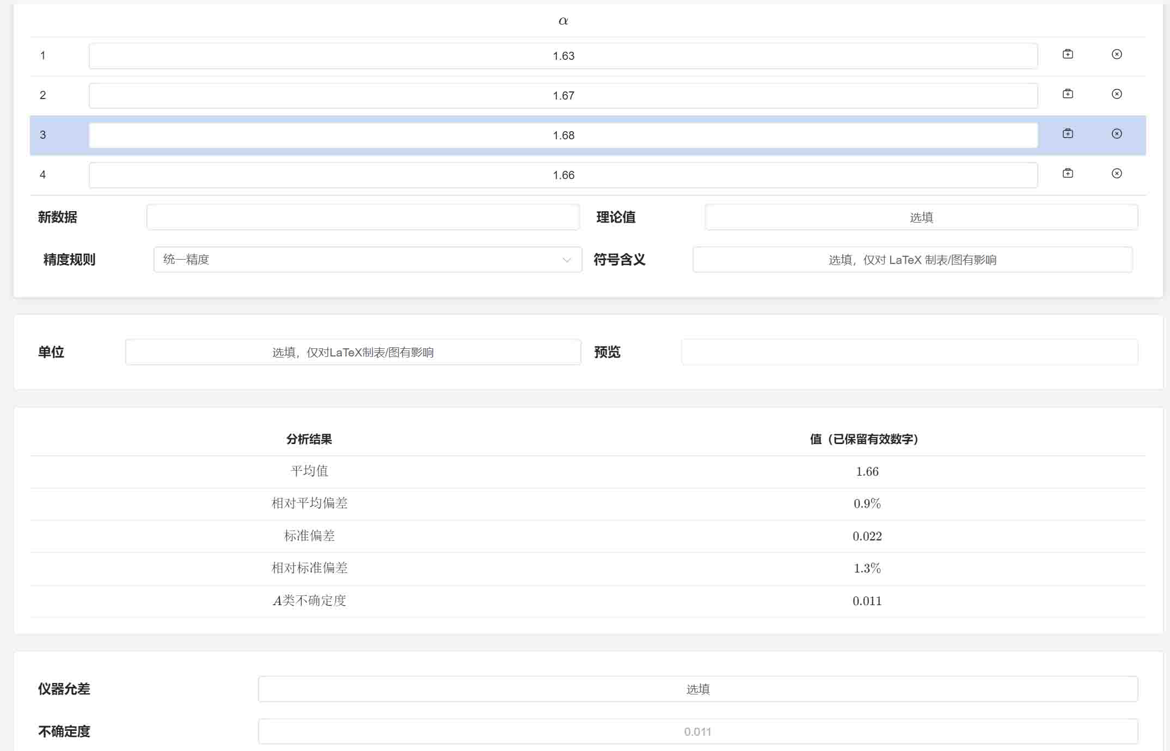The image size is (1170, 751).
Task: Click delete icon for row 1
Action: point(1117,54)
